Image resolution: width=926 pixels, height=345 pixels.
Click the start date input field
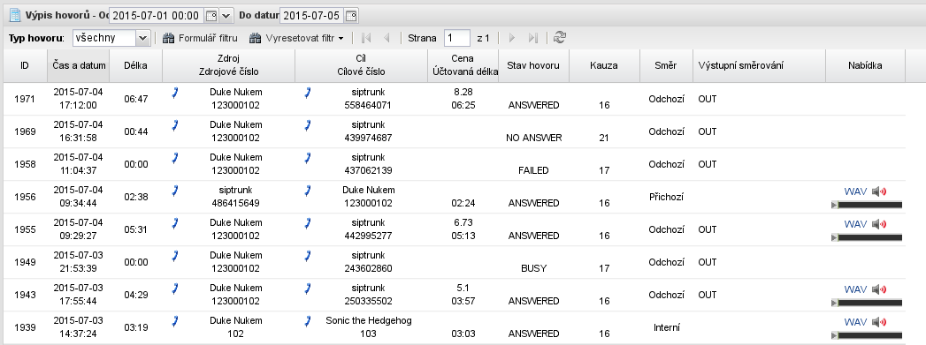pos(157,15)
